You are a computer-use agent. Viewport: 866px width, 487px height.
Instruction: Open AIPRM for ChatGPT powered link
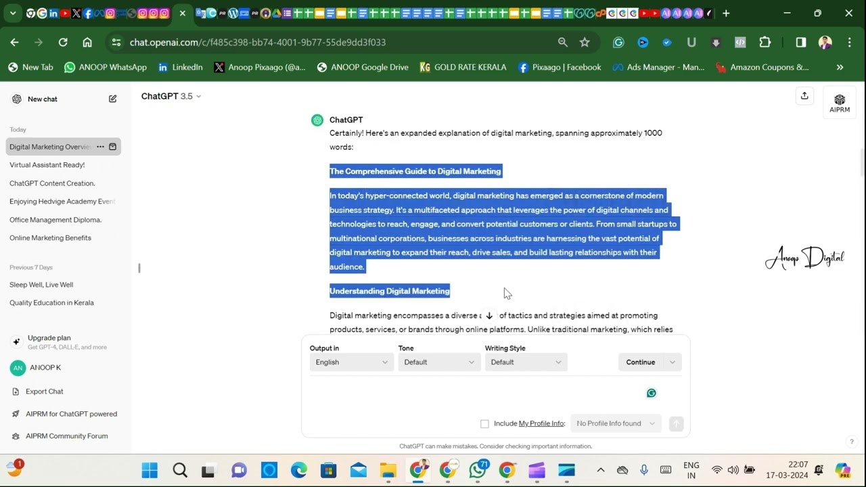(71, 414)
